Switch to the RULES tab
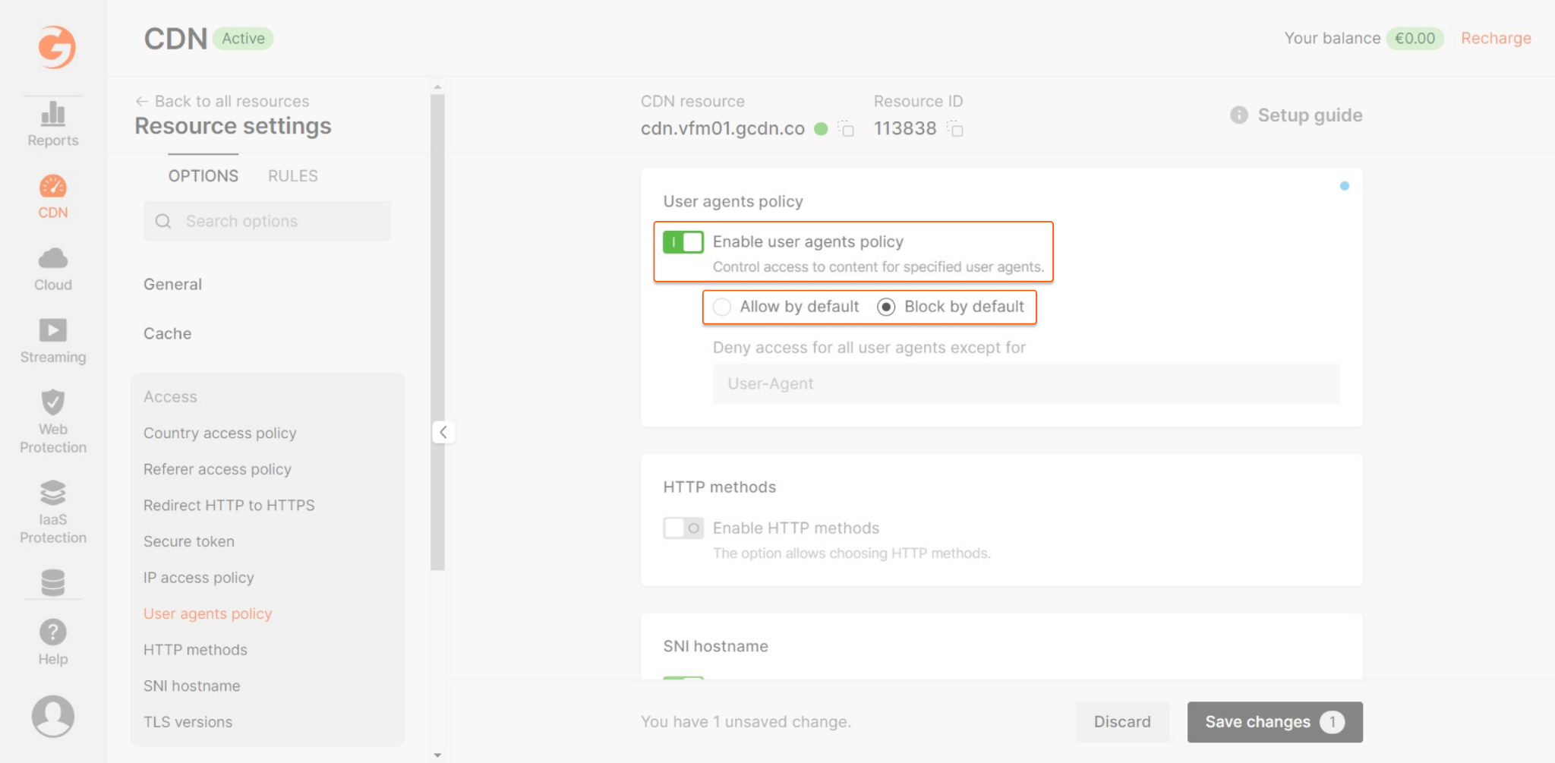 tap(292, 175)
